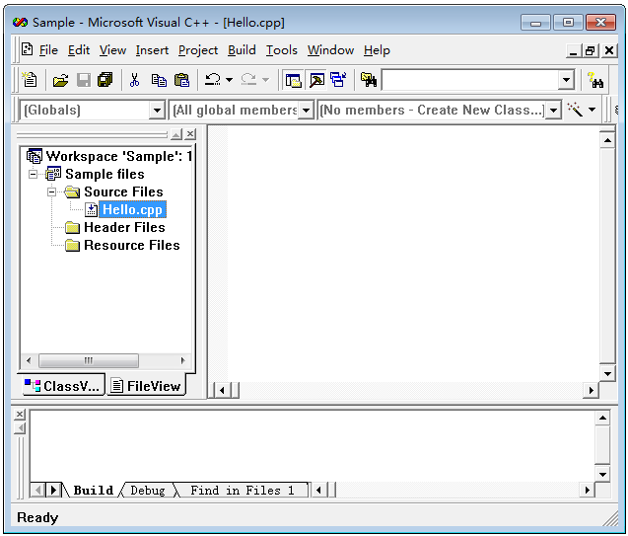Switch to the FileView tab
Screen dimensions: 628x536
[146, 386]
